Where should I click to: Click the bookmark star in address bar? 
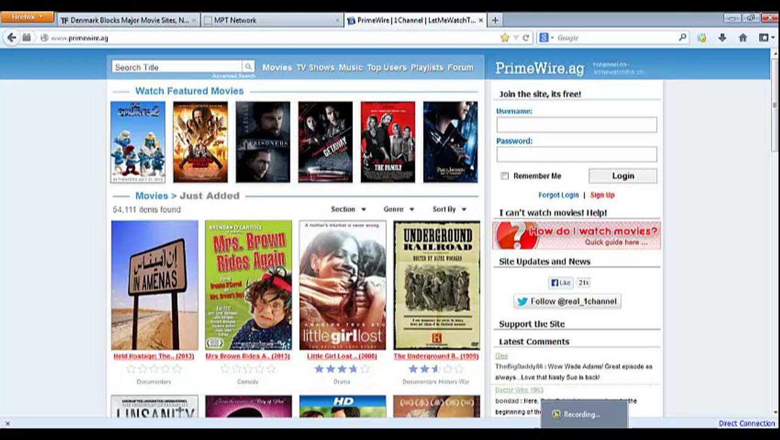click(x=505, y=38)
